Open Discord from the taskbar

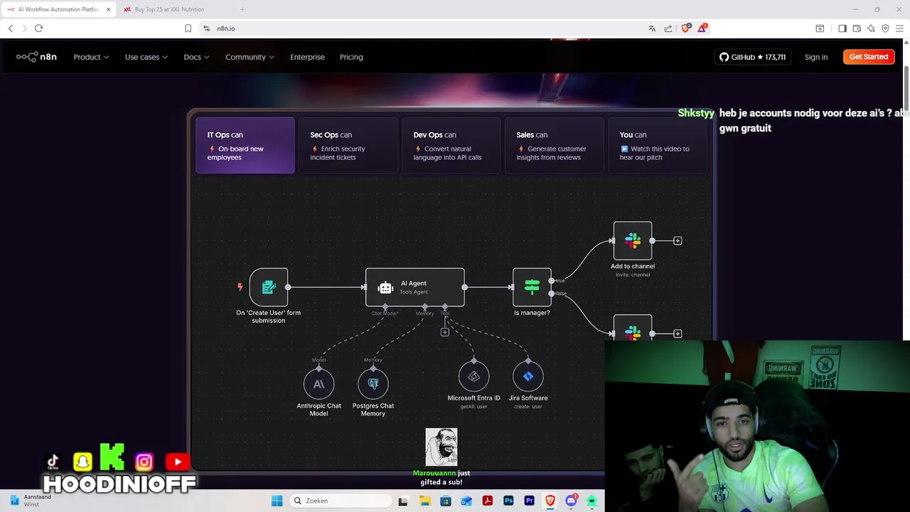(571, 501)
